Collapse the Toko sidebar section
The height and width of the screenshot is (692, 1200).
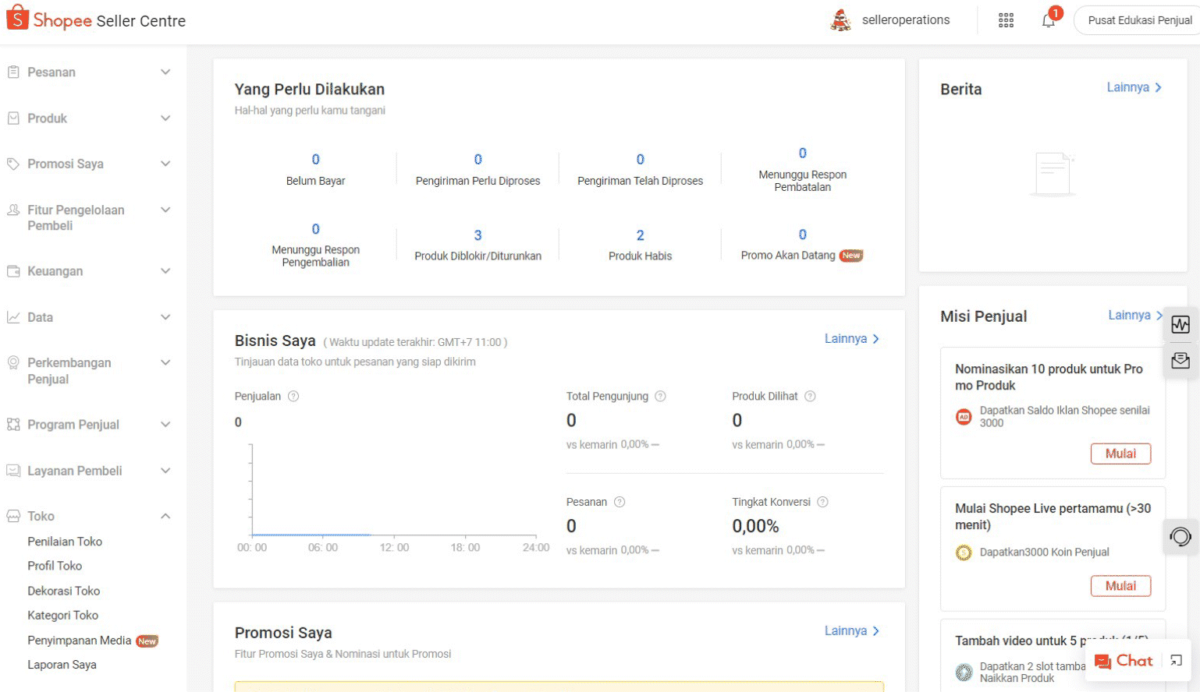[165, 517]
